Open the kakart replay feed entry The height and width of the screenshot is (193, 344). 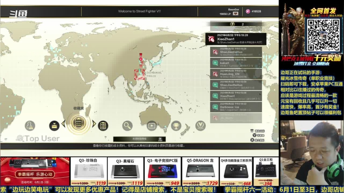click(236, 63)
